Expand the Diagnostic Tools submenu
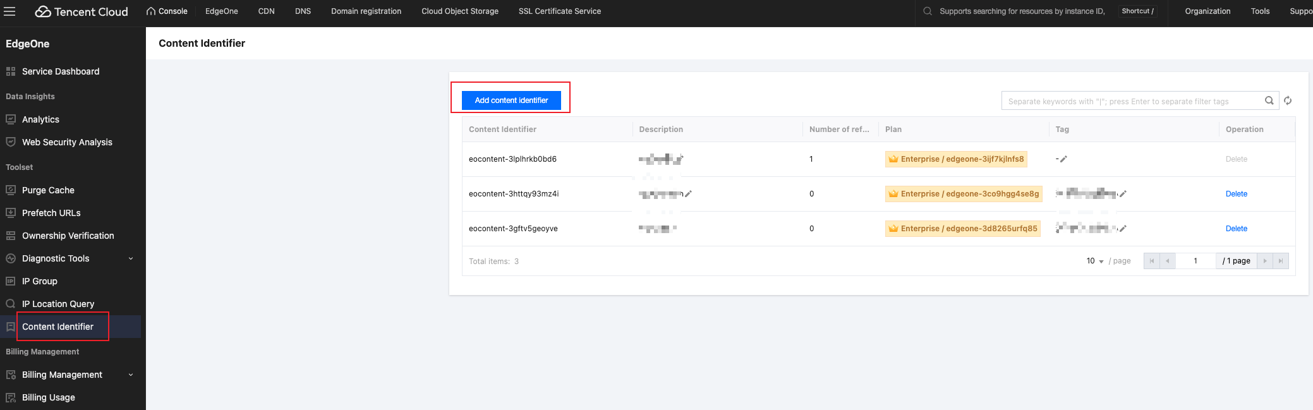Image resolution: width=1313 pixels, height=410 pixels. (x=131, y=258)
